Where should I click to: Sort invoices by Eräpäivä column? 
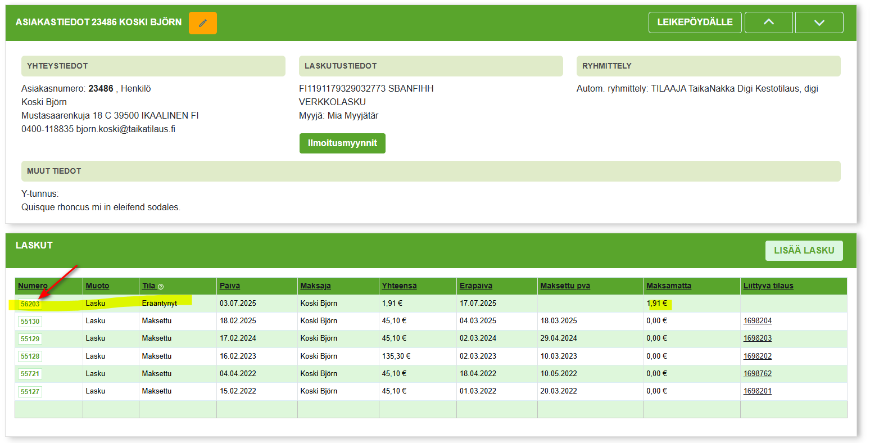click(475, 286)
